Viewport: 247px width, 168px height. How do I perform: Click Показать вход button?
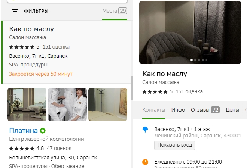tap(174, 145)
